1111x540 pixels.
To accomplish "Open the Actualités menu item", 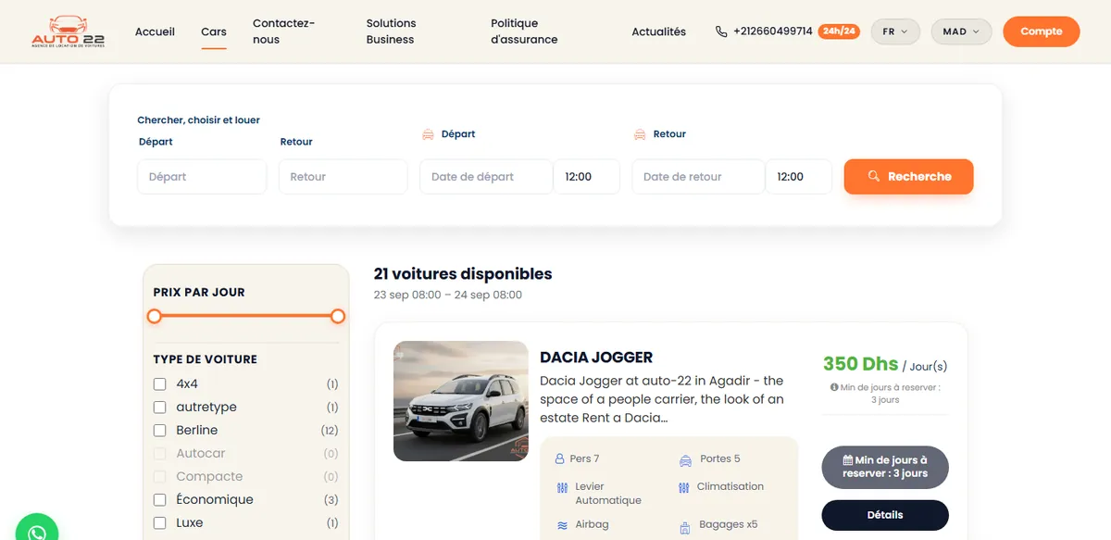I will (659, 31).
